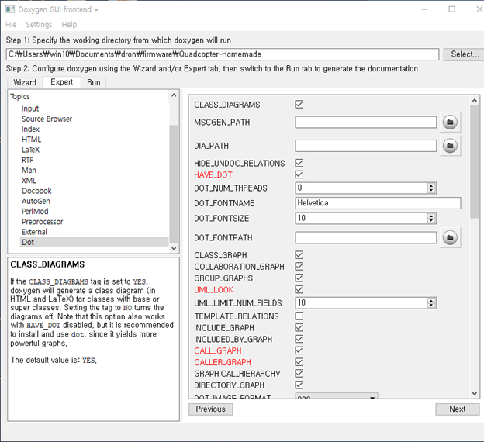Decrease UML_LIMIT_NUM_FIELDS with down arrow

[x=431, y=306]
